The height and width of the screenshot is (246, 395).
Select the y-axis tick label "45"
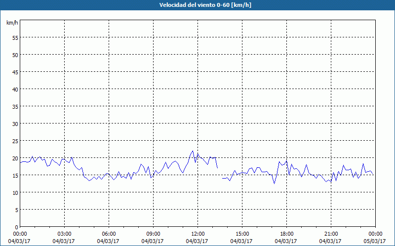point(15,72)
